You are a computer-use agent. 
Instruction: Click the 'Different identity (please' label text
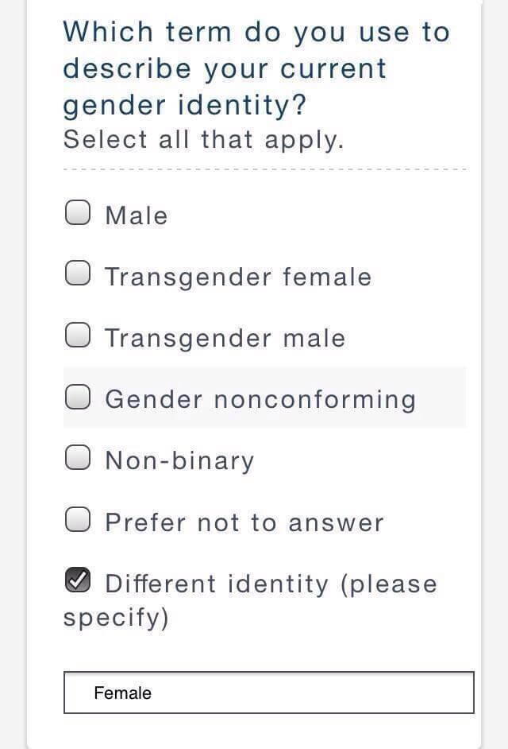(x=271, y=584)
